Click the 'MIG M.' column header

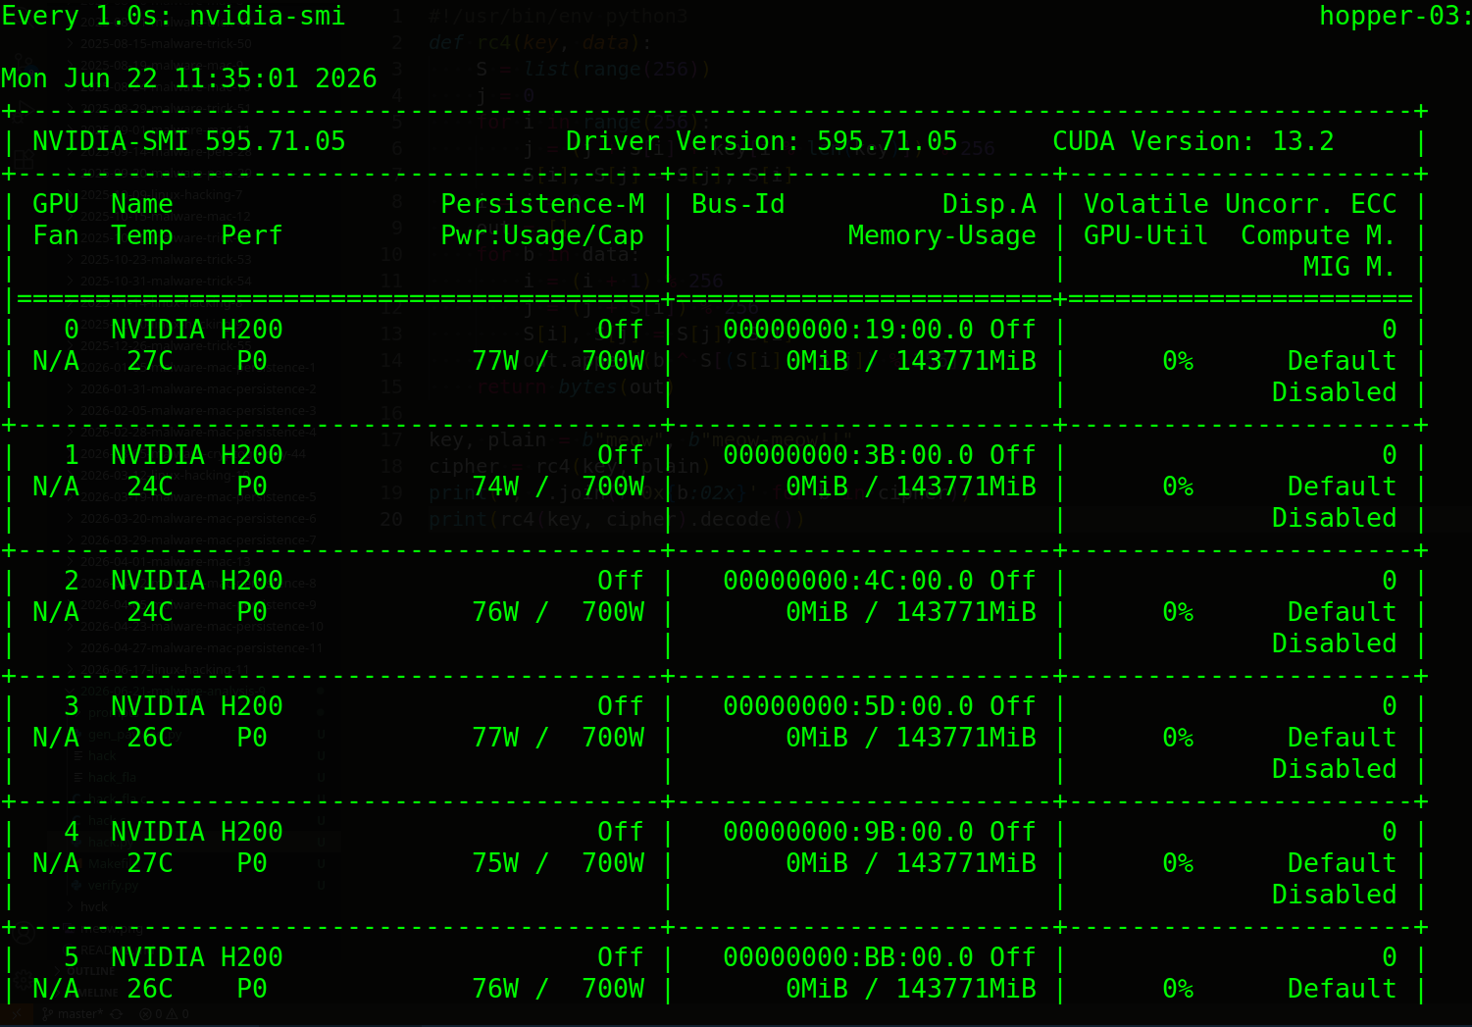pos(1350,267)
